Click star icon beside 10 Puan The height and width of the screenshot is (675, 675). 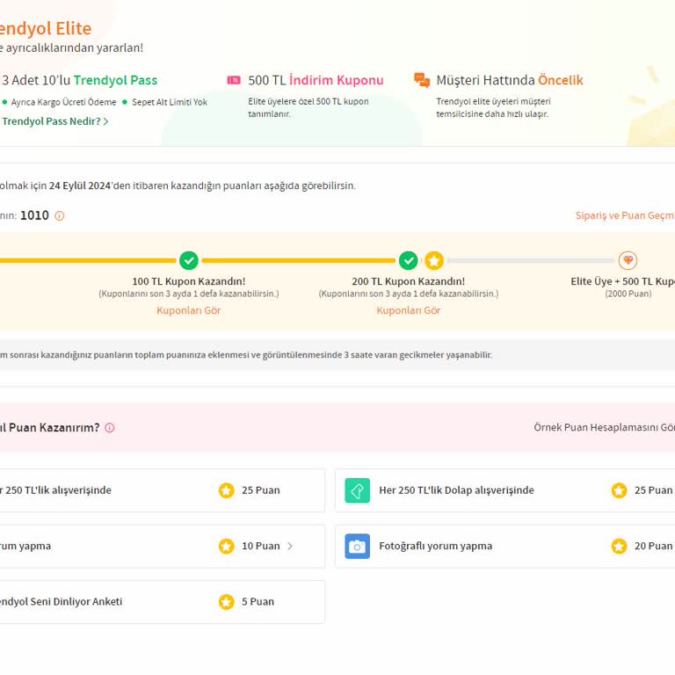coord(226,546)
